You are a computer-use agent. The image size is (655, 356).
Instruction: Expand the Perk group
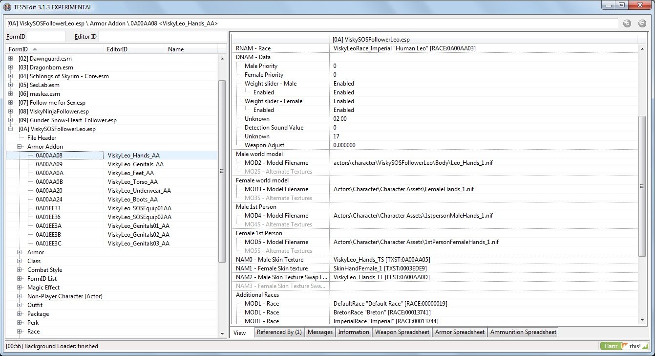tap(20, 323)
